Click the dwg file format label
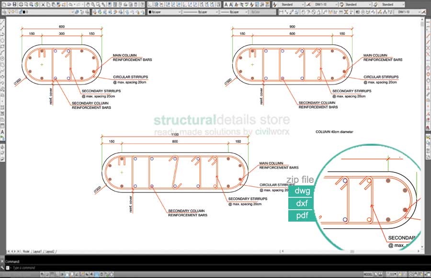The height and width of the screenshot is (278, 431). pos(302,191)
